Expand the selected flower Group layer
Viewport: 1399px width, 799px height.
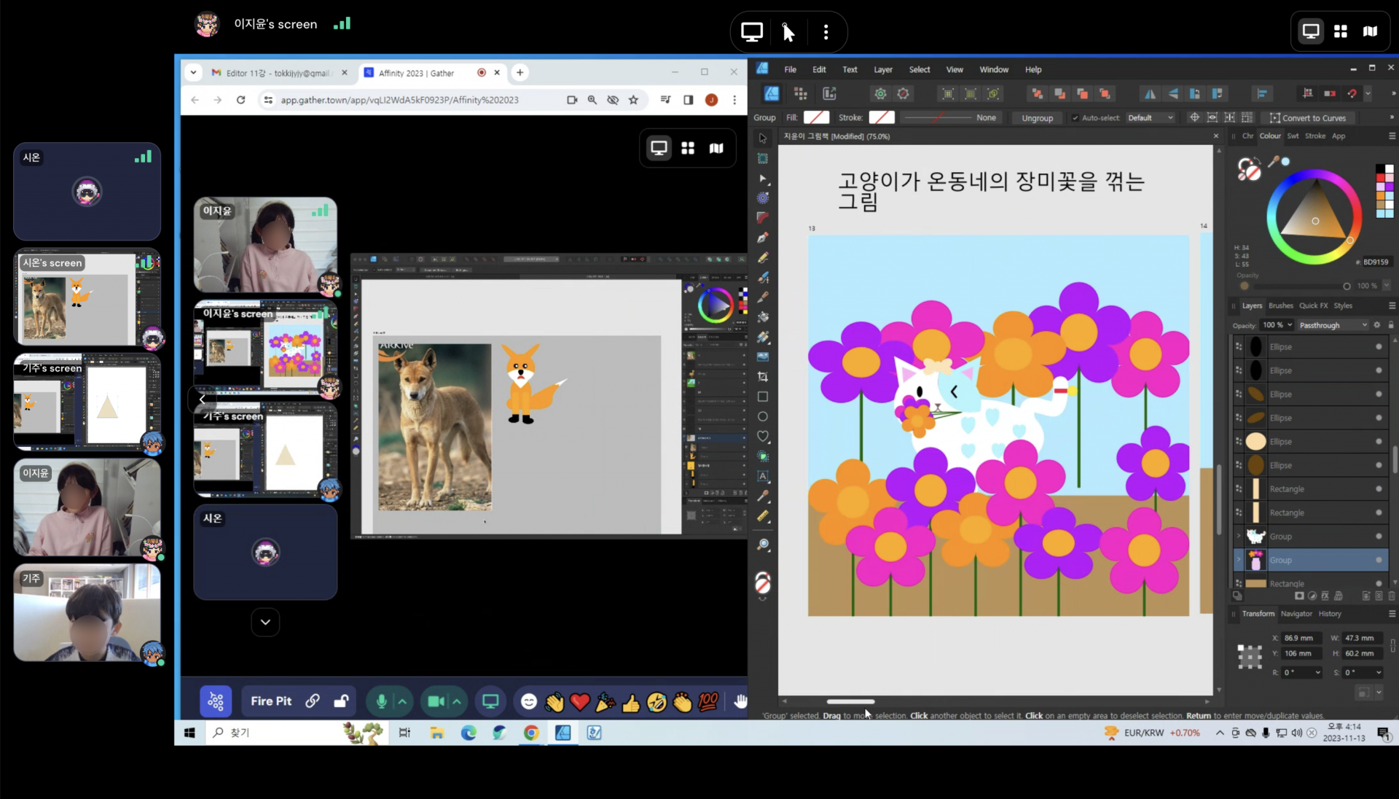click(1238, 560)
